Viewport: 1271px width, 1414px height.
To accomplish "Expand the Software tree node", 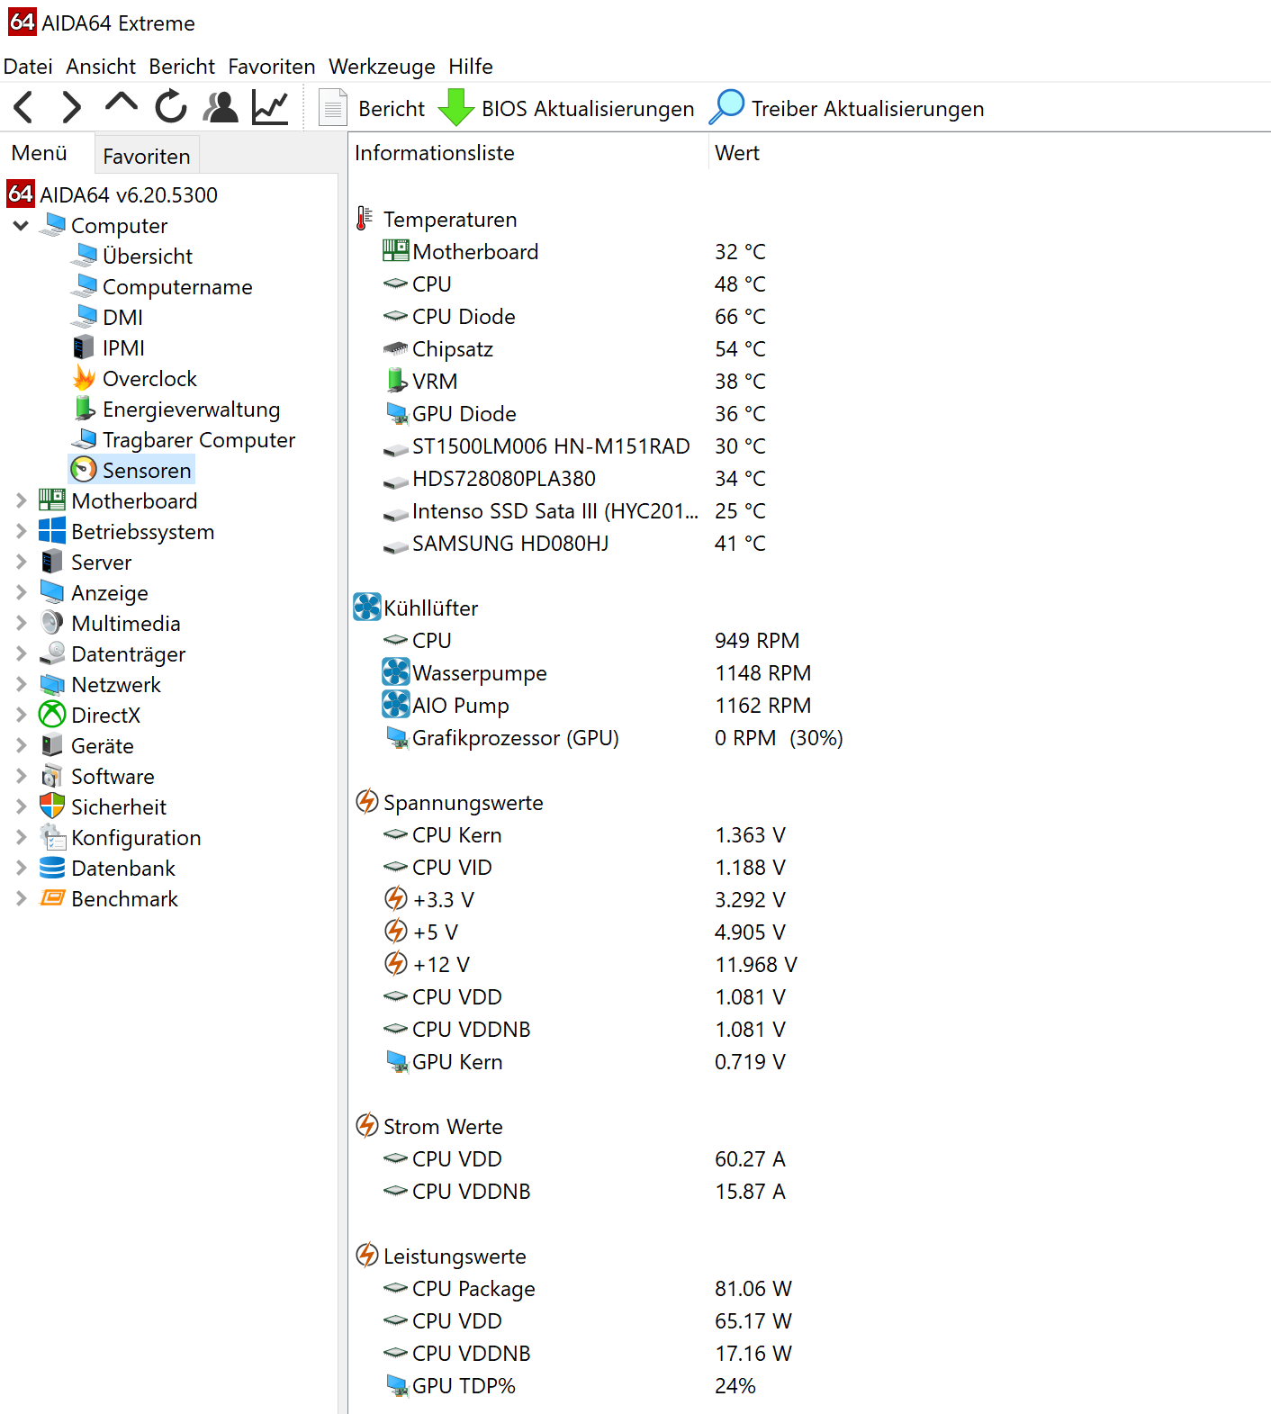I will [x=21, y=776].
